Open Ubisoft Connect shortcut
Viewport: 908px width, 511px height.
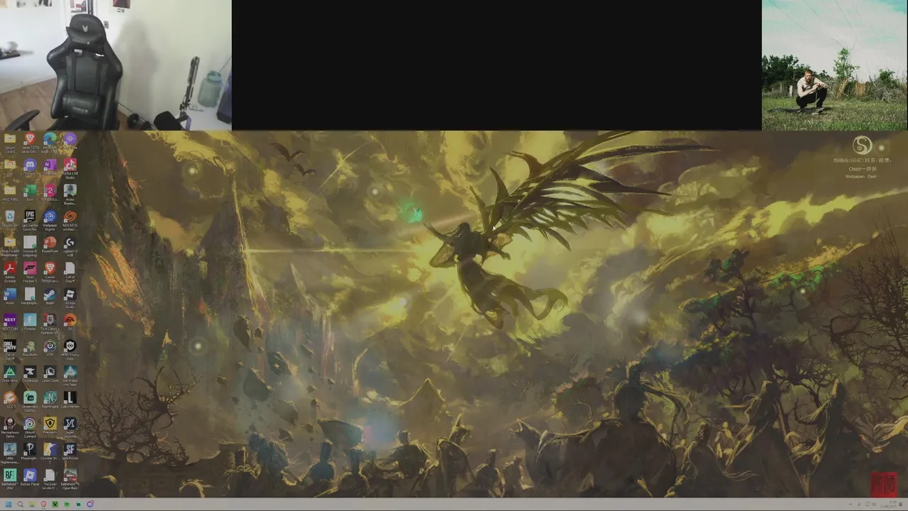[30, 428]
